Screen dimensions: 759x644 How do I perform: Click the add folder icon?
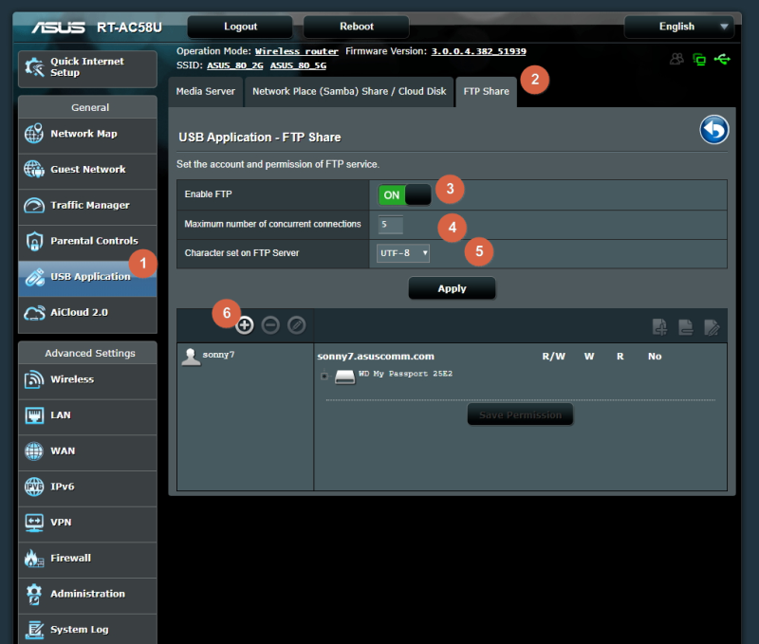(659, 327)
